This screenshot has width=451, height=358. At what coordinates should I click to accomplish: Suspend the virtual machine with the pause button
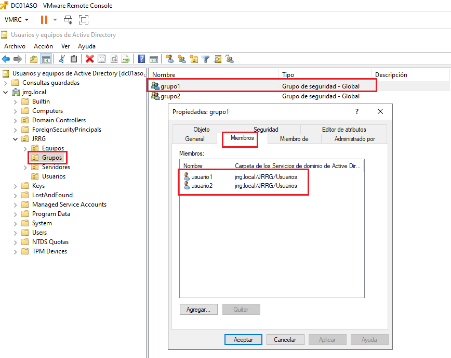(x=44, y=19)
